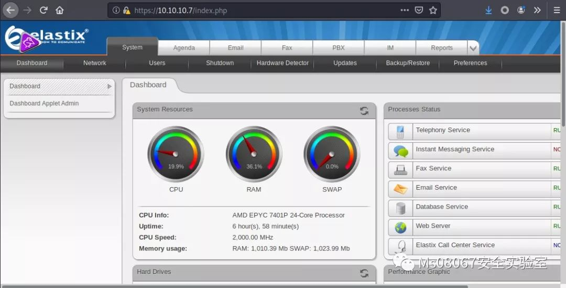Show site information via the info icon
Screen dimensions: 566x288
click(116, 10)
